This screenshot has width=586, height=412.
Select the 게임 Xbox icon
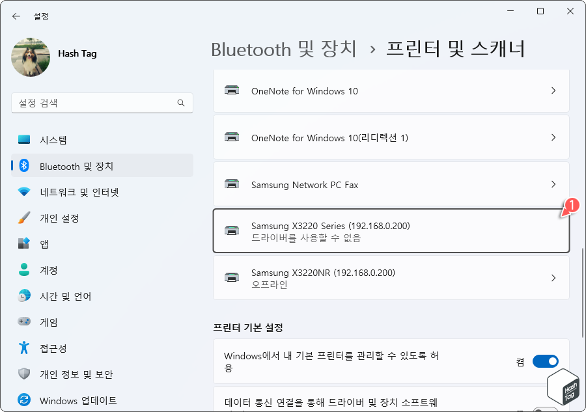[x=24, y=322]
